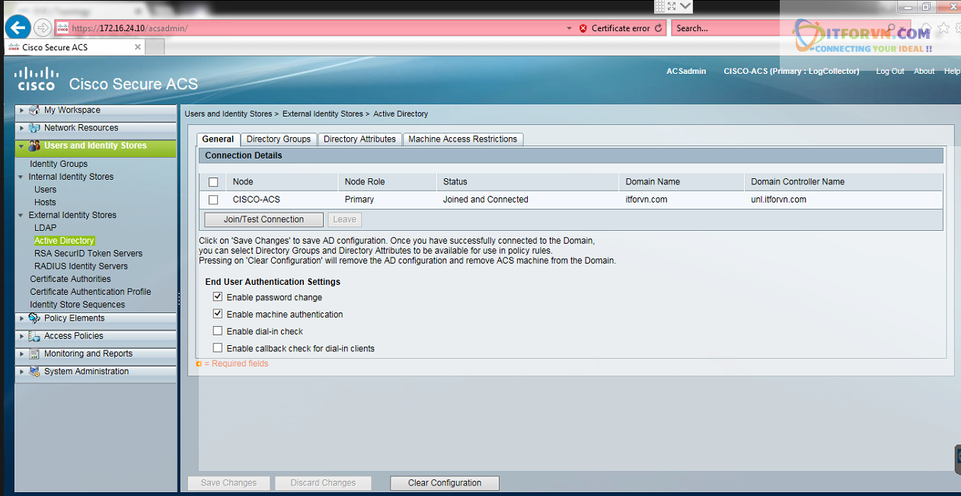Viewport: 961px width, 496px height.
Task: Click the Monitoring and Reports icon
Action: pyautogui.click(x=34, y=354)
